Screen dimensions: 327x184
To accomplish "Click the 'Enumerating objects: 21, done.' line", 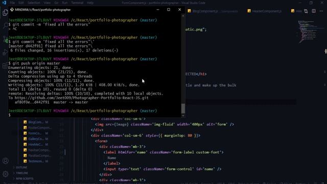I will pyautogui.click(x=40, y=67).
